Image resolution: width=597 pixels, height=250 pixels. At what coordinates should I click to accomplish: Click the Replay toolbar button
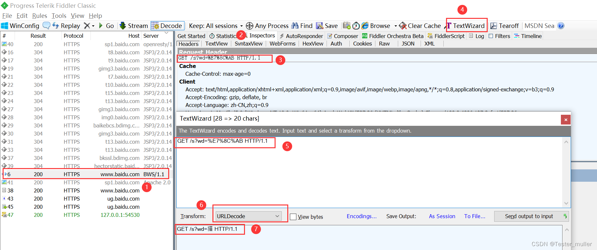pyautogui.click(x=66, y=26)
